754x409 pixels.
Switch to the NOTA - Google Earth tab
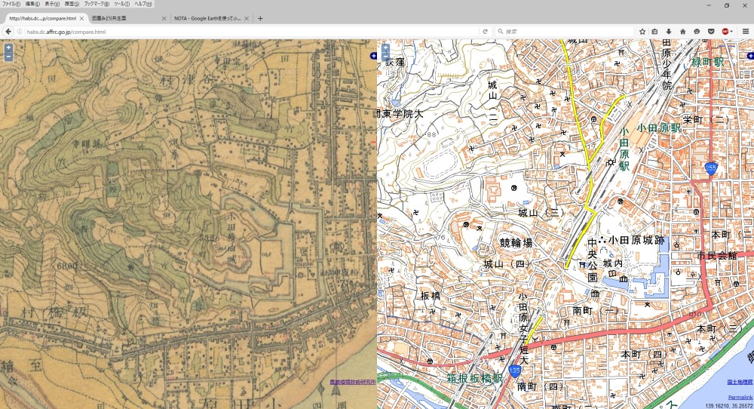[209, 18]
